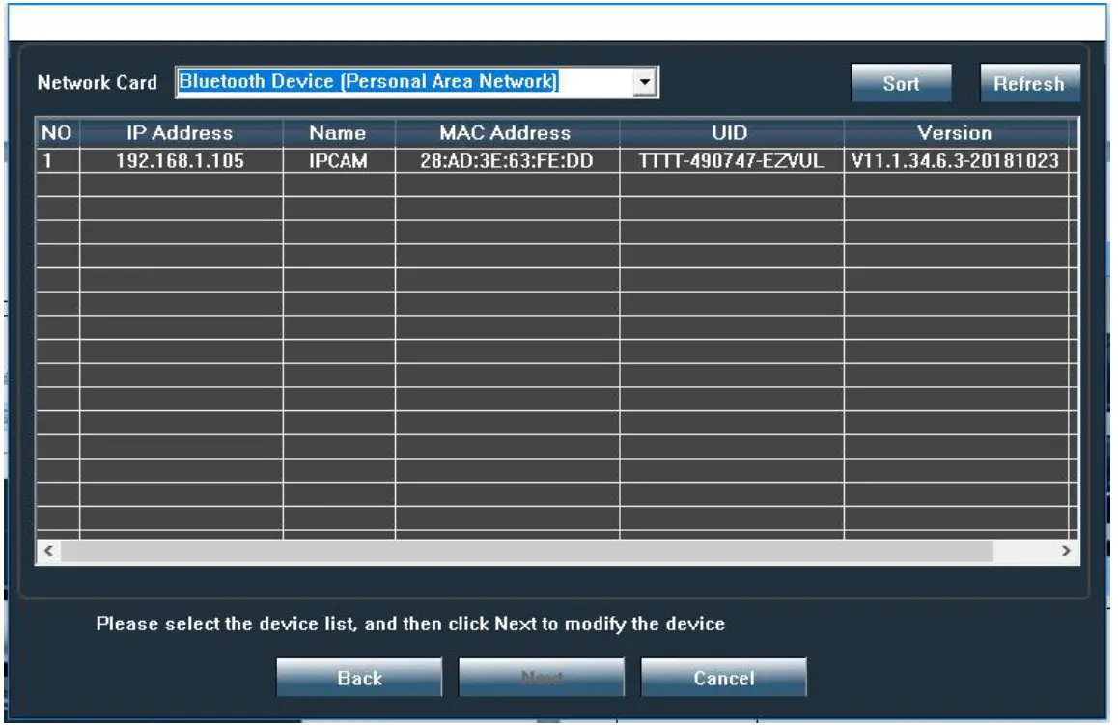Select the IPCAM name cell
This screenshot has width=1118, height=725.
tap(338, 160)
